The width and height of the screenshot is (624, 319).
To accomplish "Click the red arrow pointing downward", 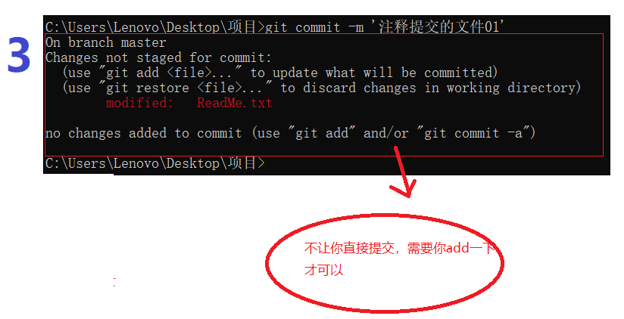I will 403,172.
